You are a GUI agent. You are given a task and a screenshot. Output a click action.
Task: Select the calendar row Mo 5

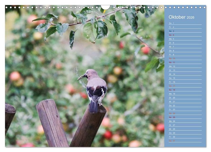[x=185, y=39]
